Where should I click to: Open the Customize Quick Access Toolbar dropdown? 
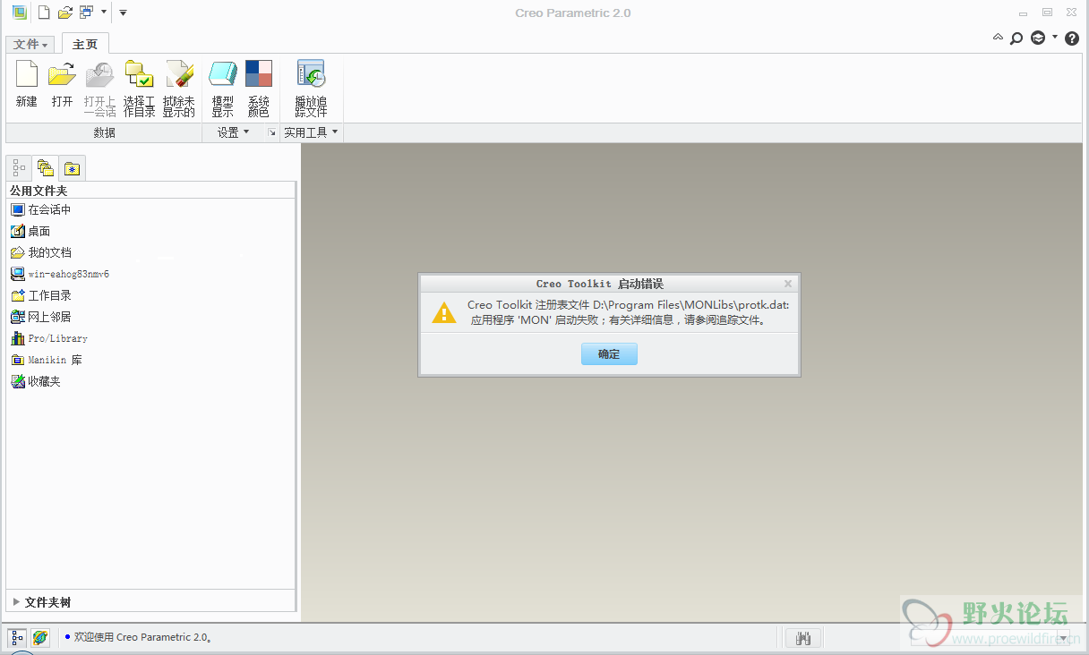click(123, 13)
